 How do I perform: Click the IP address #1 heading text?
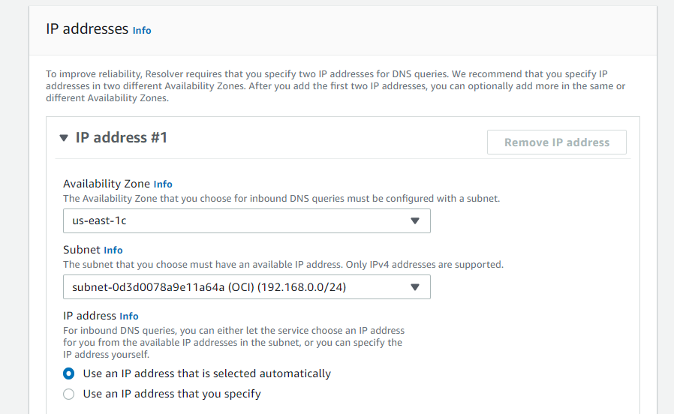122,138
